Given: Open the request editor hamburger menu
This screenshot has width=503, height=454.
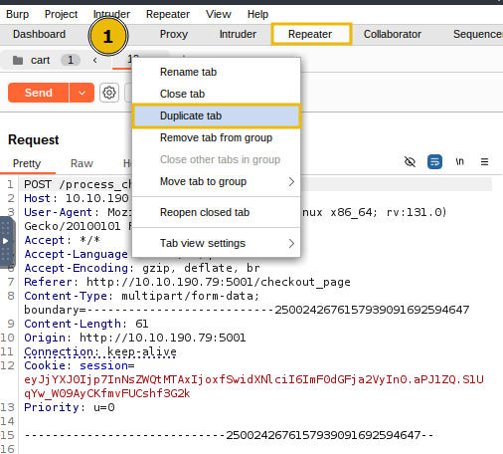Looking at the screenshot, I should [x=484, y=162].
